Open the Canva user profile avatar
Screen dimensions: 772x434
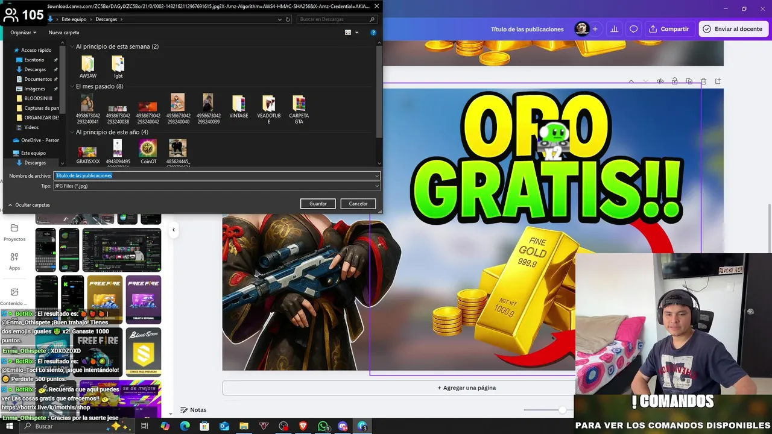pos(581,29)
